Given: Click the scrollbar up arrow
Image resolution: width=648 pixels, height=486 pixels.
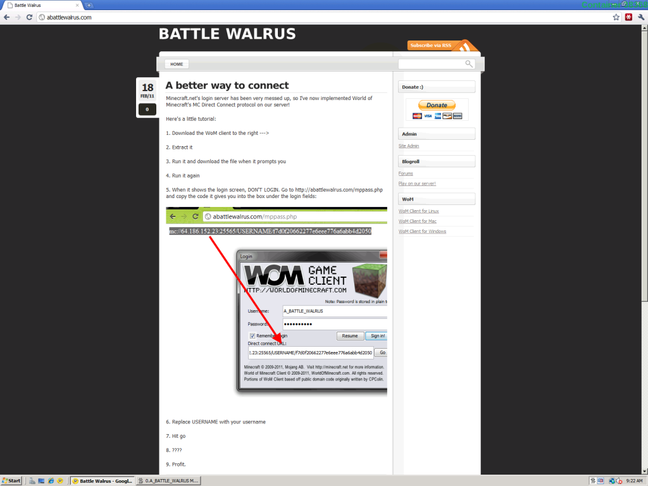Looking at the screenshot, I should [x=644, y=28].
